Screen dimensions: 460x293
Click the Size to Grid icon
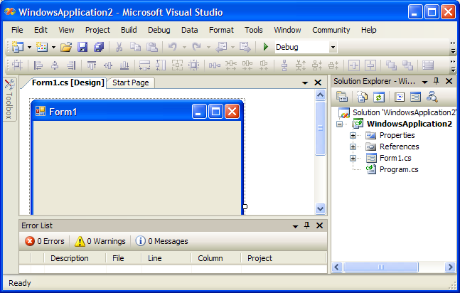(x=193, y=65)
